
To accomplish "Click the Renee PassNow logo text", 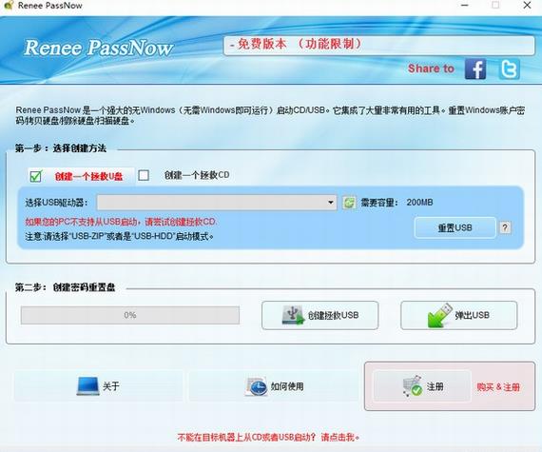I will pyautogui.click(x=99, y=48).
